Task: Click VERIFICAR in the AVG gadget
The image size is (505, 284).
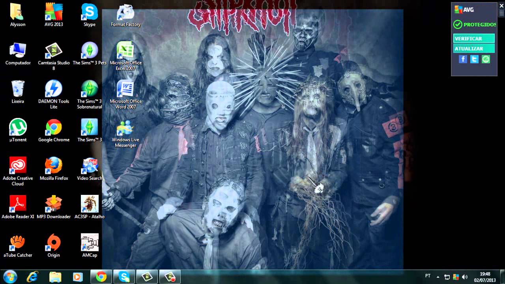Action: coord(474,38)
